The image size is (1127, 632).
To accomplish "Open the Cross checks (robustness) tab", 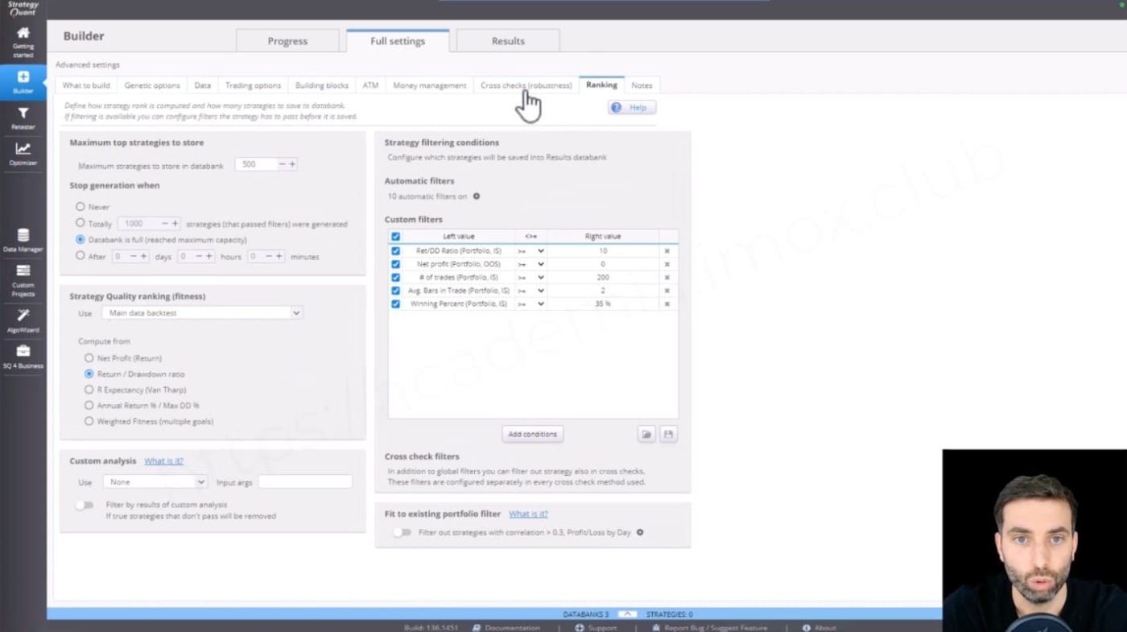I will tap(526, 85).
